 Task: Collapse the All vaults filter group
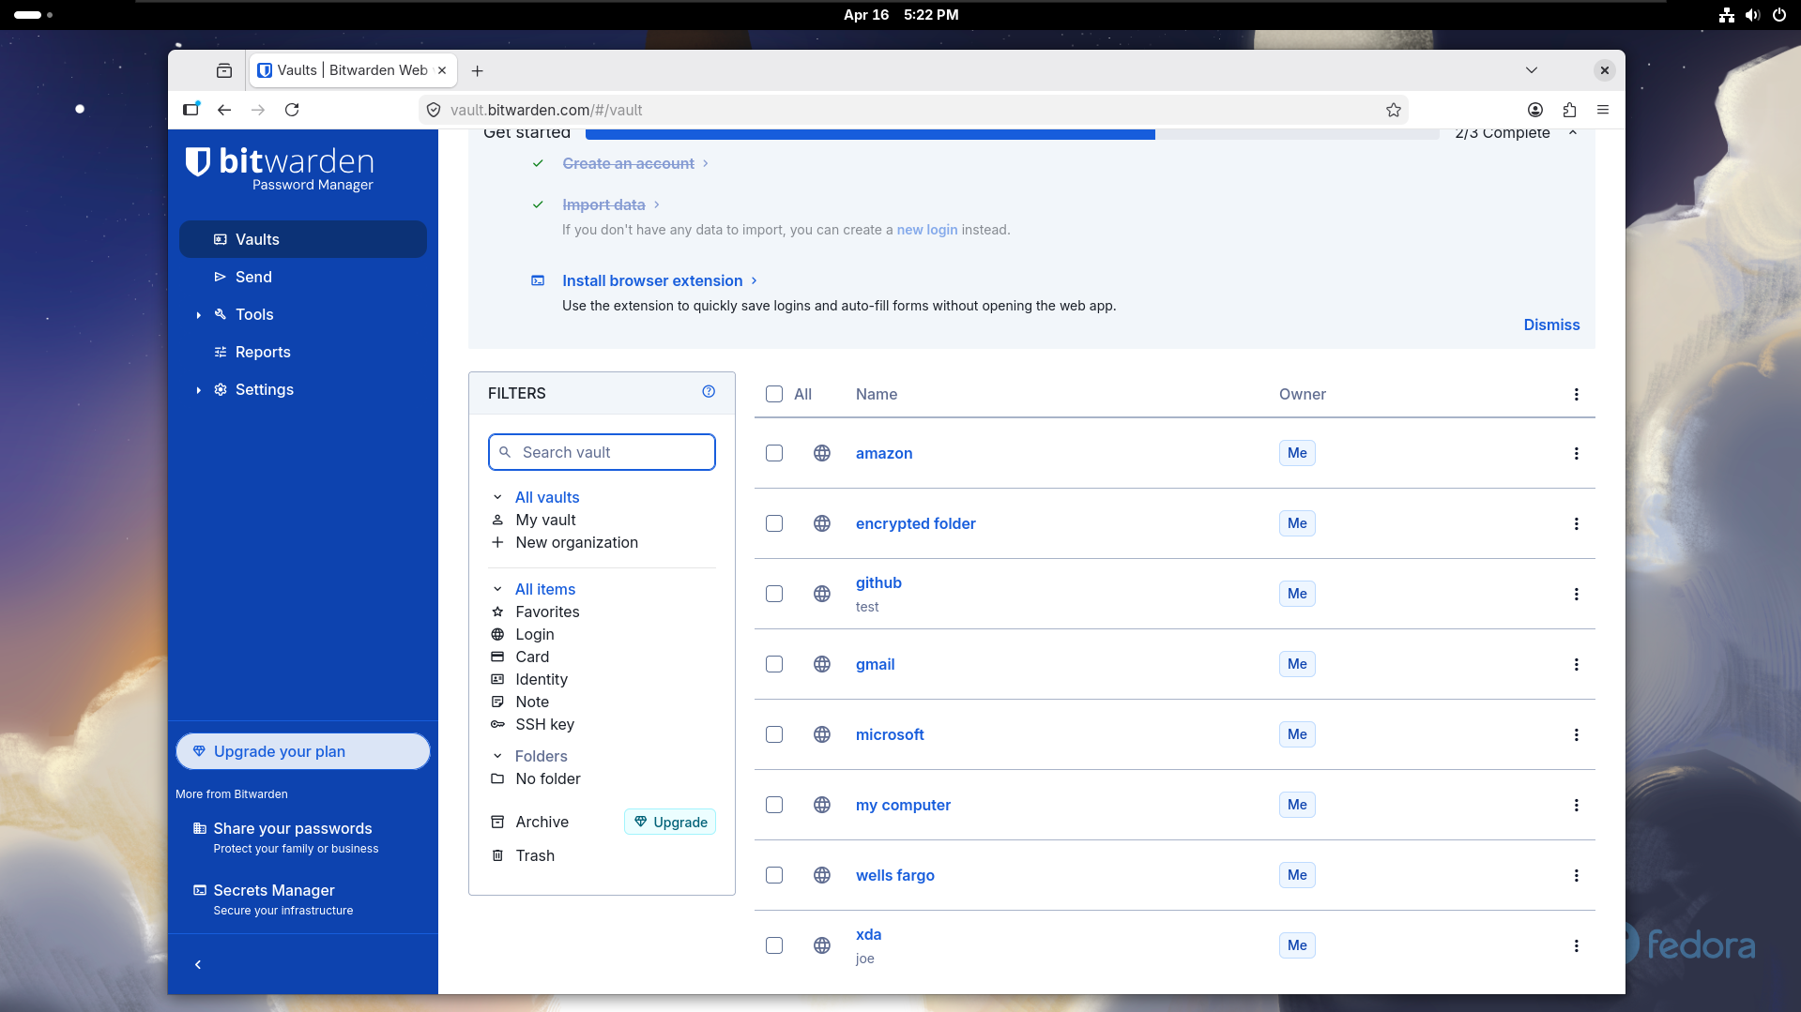point(497,497)
